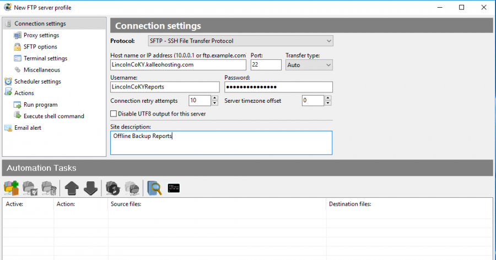Click the magnifying glass preview icon
This screenshot has width=496, height=260.
click(154, 188)
